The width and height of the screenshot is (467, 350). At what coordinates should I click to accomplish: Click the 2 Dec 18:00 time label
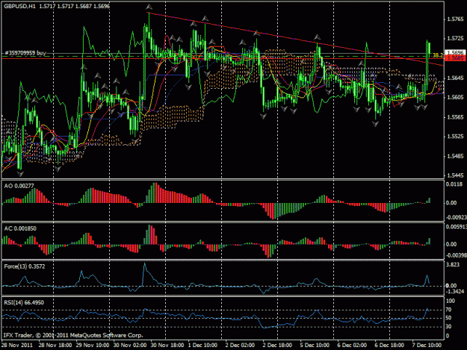(277, 346)
